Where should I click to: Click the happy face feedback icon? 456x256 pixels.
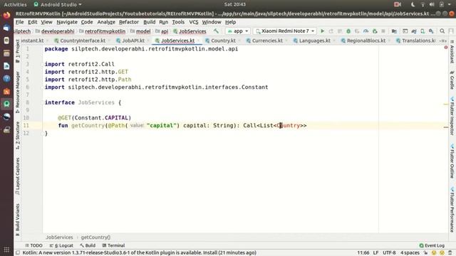point(434,252)
